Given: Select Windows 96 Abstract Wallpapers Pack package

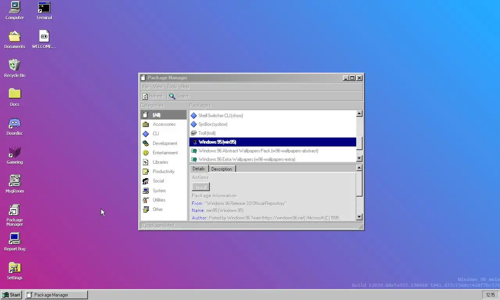Looking at the screenshot, I should point(273,151).
